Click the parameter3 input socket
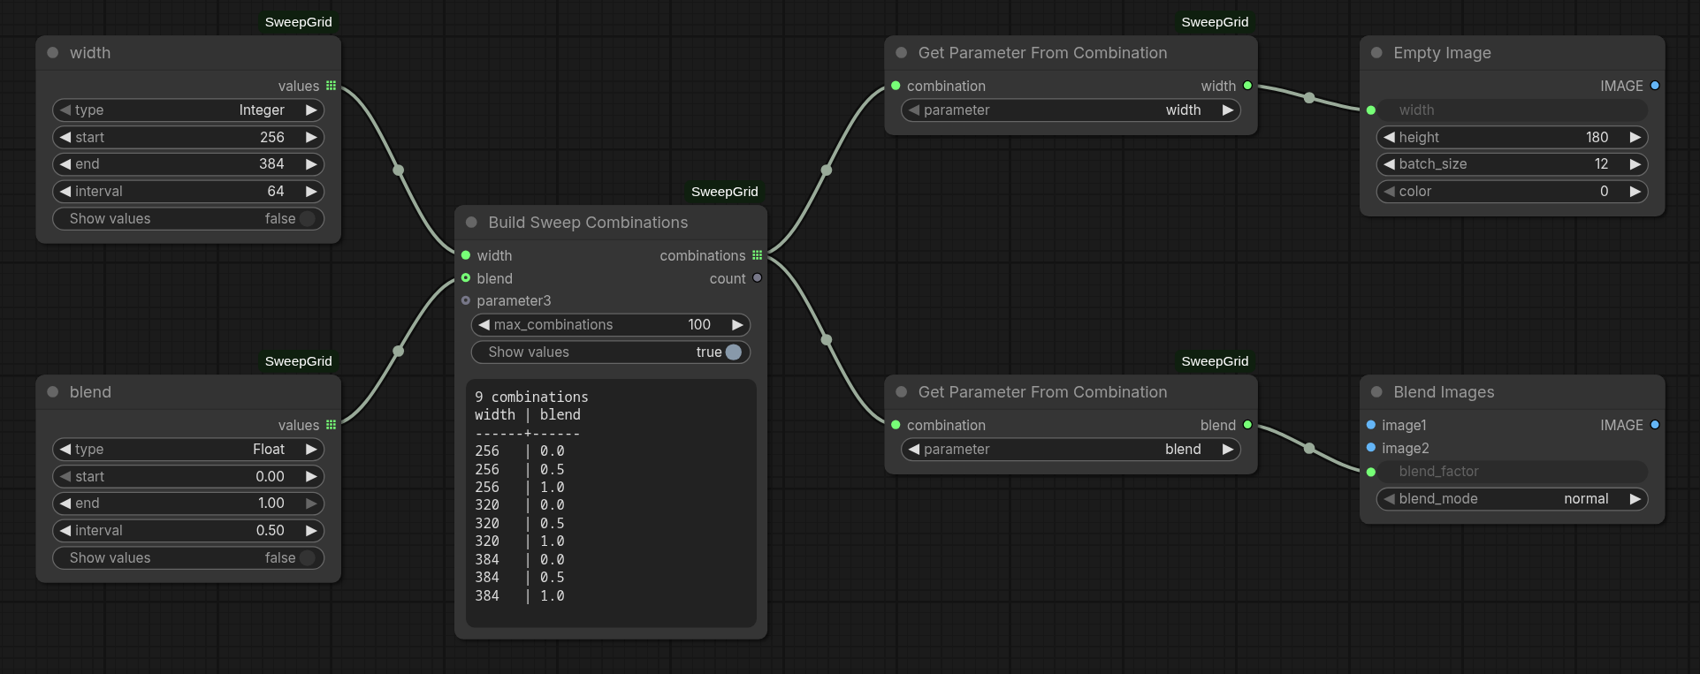 466,300
